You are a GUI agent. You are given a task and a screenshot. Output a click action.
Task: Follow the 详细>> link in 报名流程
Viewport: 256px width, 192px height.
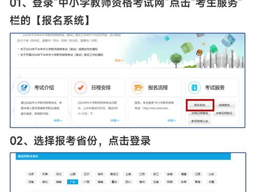172,121
